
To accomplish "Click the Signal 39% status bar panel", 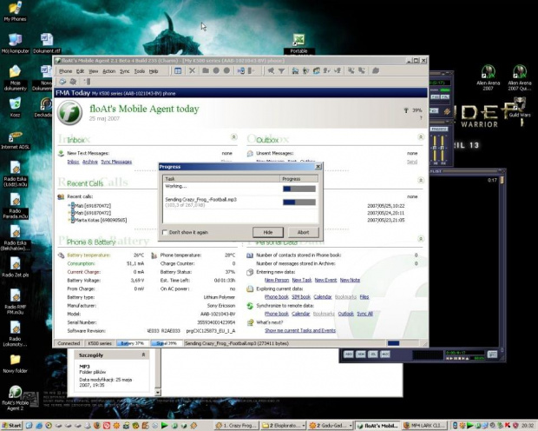I will click(x=167, y=343).
